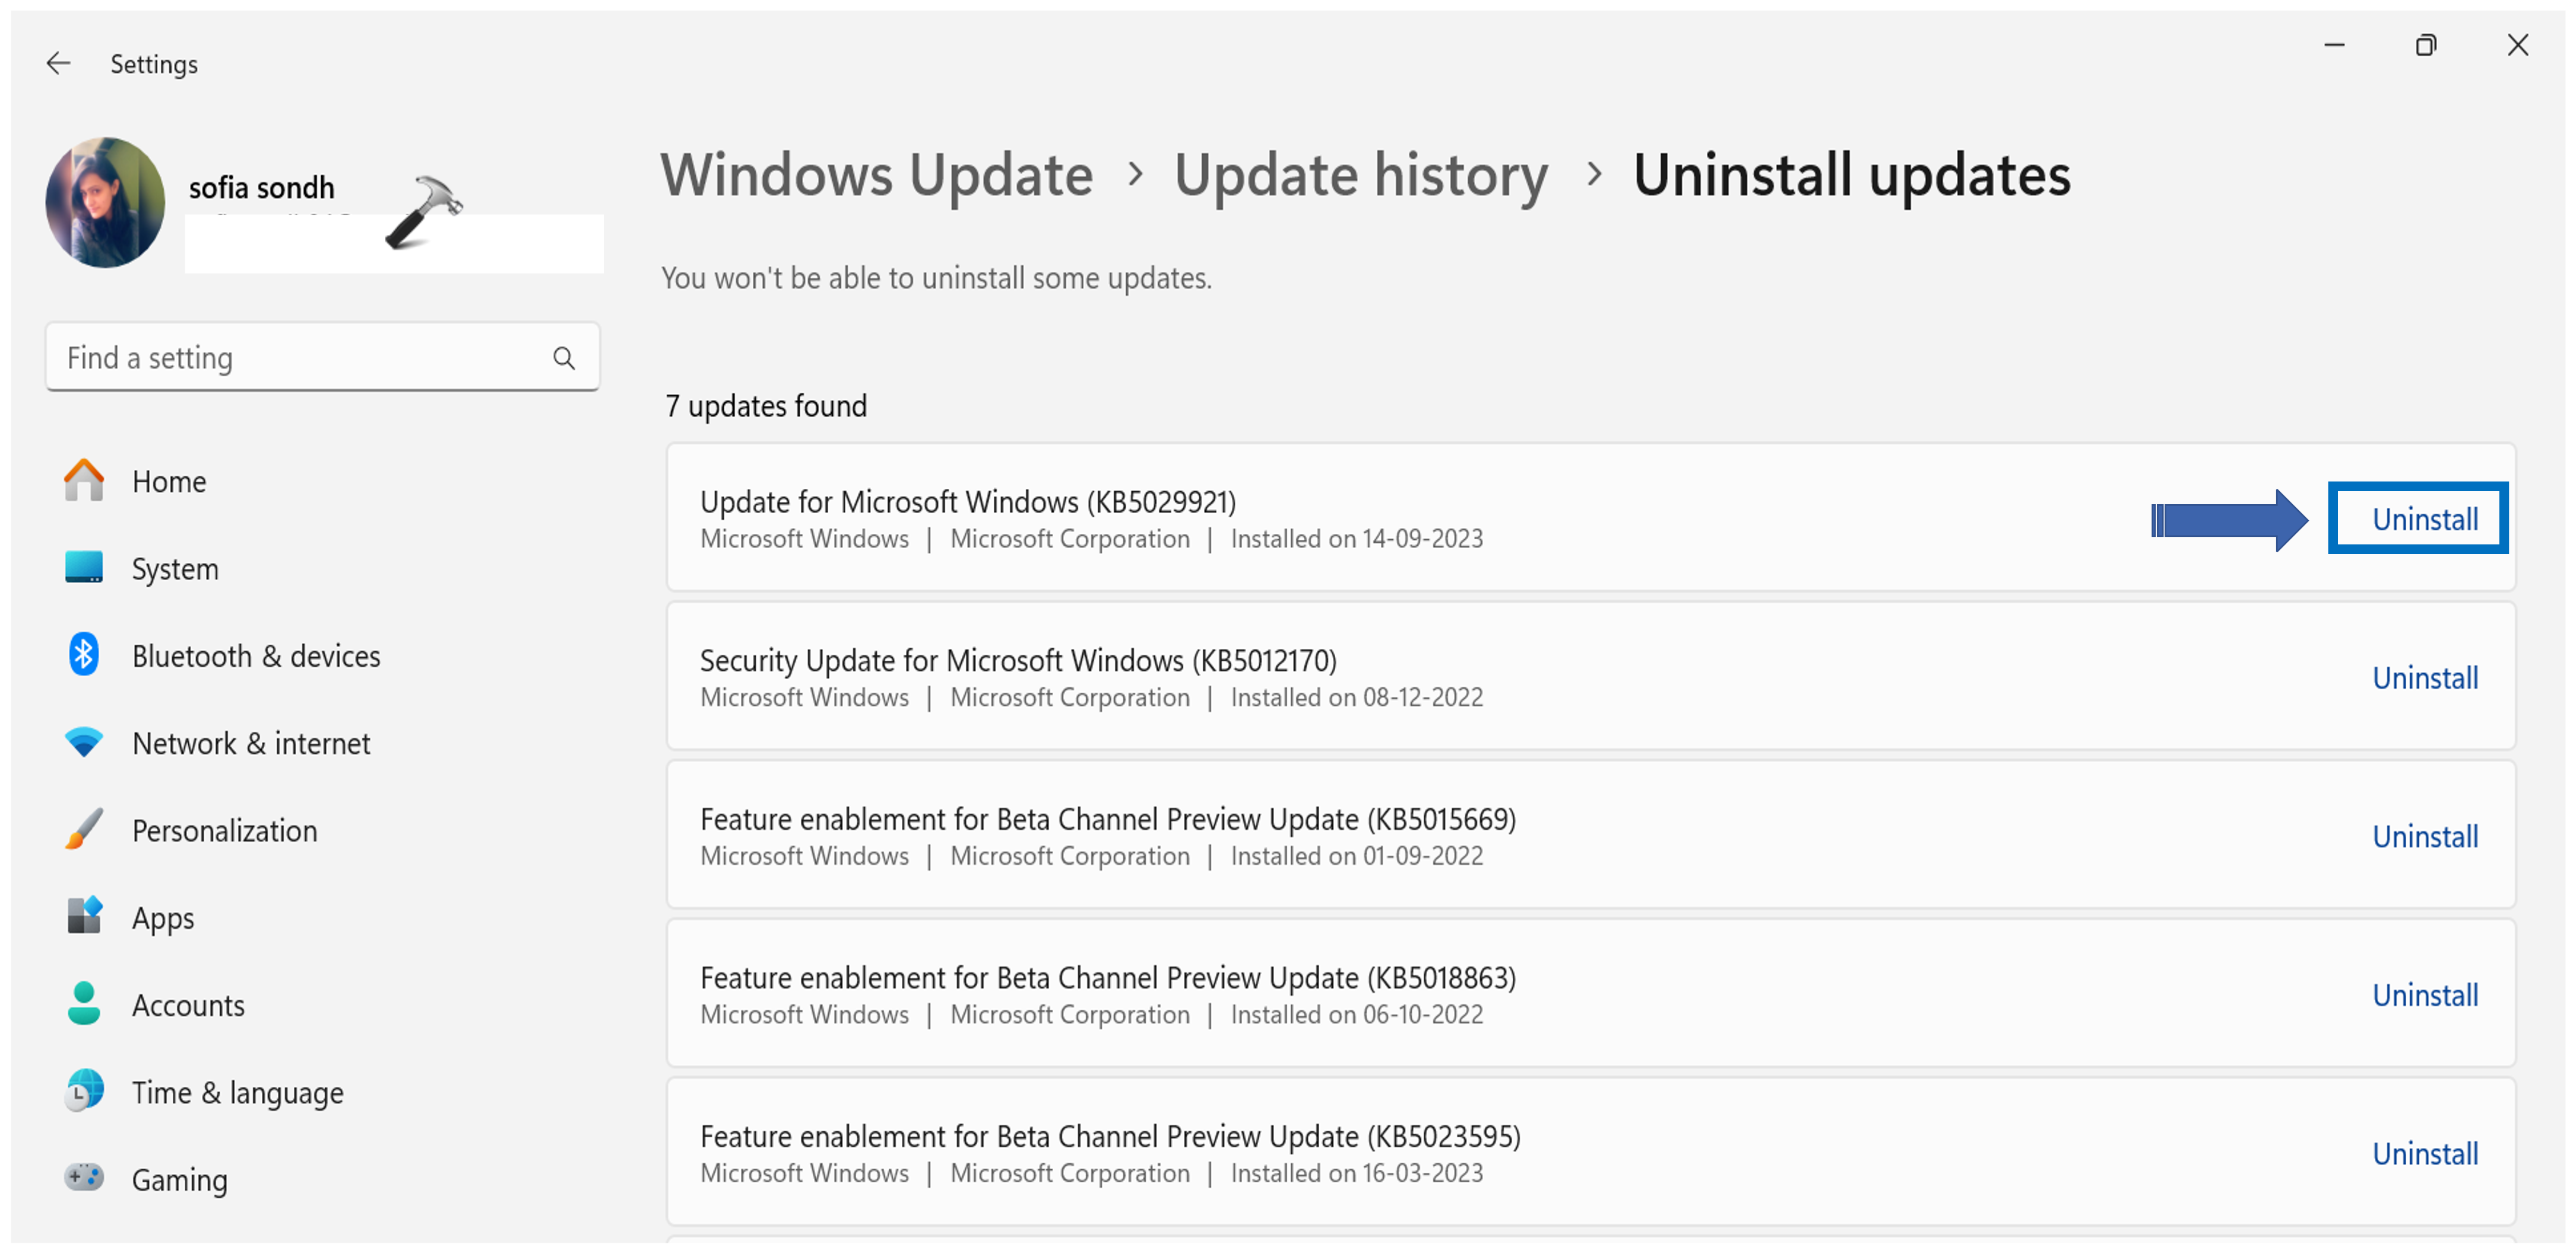
Task: Uninstall Security Update KB5012170
Action: click(2424, 679)
